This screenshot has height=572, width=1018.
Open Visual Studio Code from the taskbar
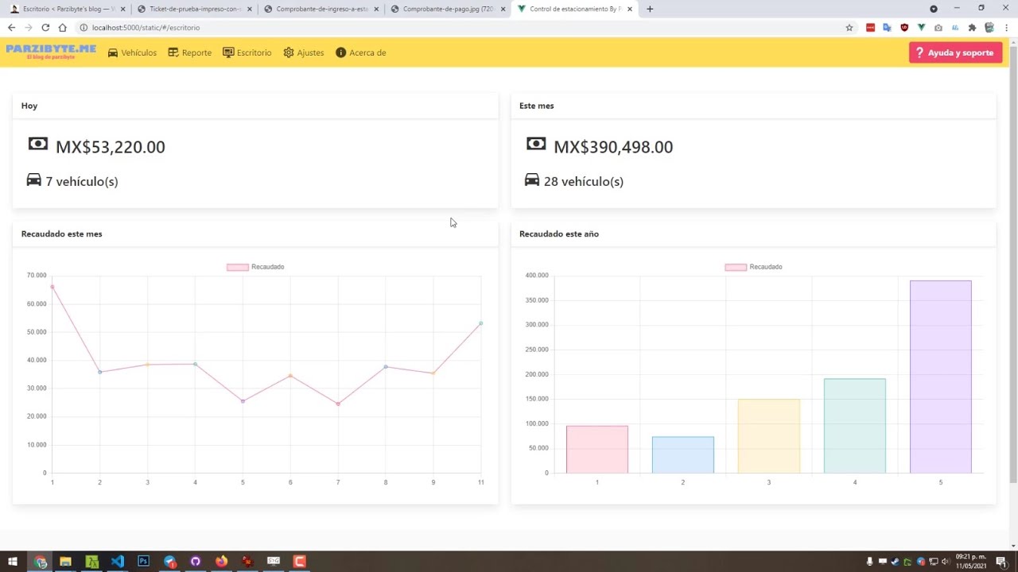tap(118, 562)
